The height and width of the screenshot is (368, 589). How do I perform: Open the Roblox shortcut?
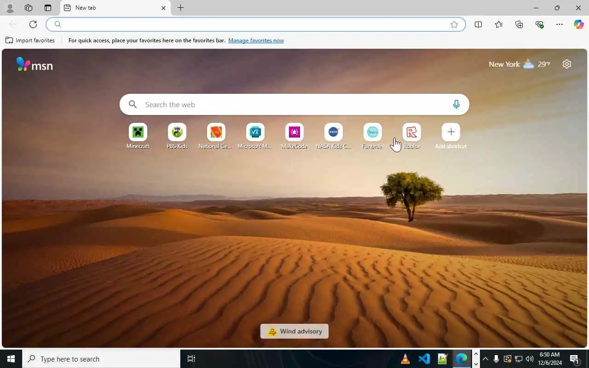pyautogui.click(x=412, y=137)
